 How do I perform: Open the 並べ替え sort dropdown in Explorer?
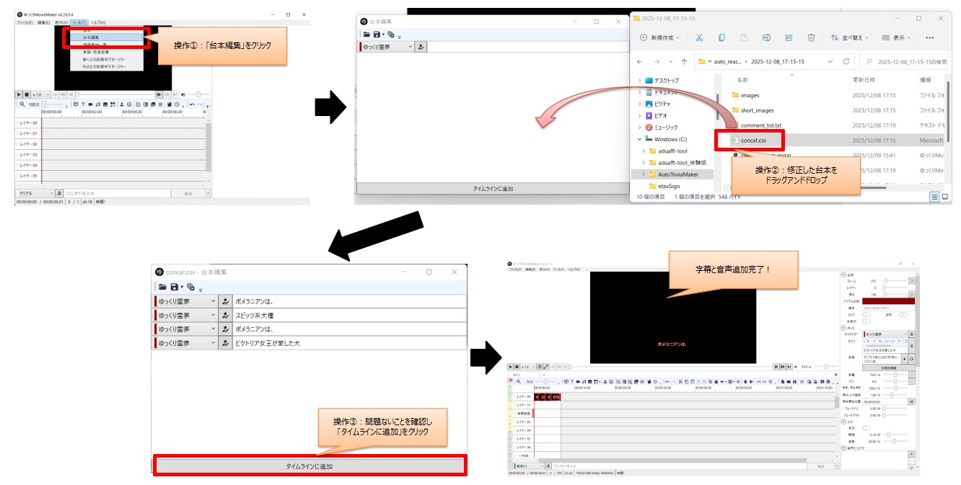pos(849,37)
